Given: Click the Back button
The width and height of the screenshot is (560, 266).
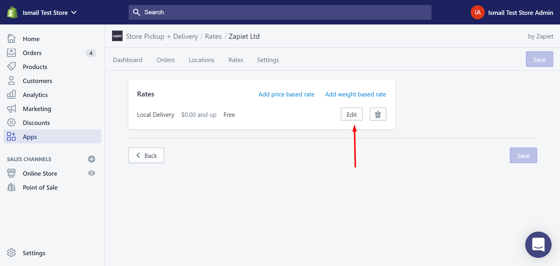Looking at the screenshot, I should coord(146,155).
